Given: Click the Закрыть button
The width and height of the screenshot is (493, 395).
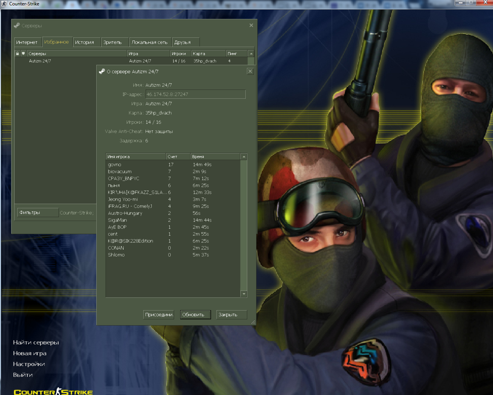Looking at the screenshot, I should (231, 315).
